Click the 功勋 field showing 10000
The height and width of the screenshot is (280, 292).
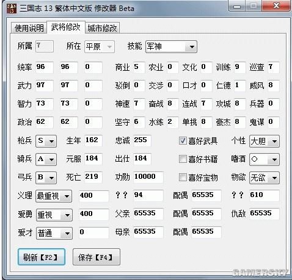pyautogui.click(x=148, y=177)
